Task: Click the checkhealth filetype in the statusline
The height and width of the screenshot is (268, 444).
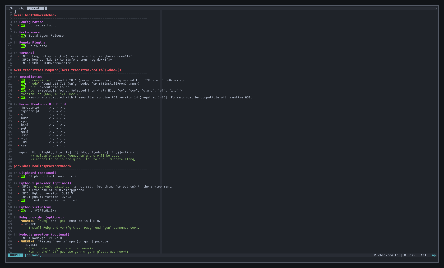Action: 388,255
